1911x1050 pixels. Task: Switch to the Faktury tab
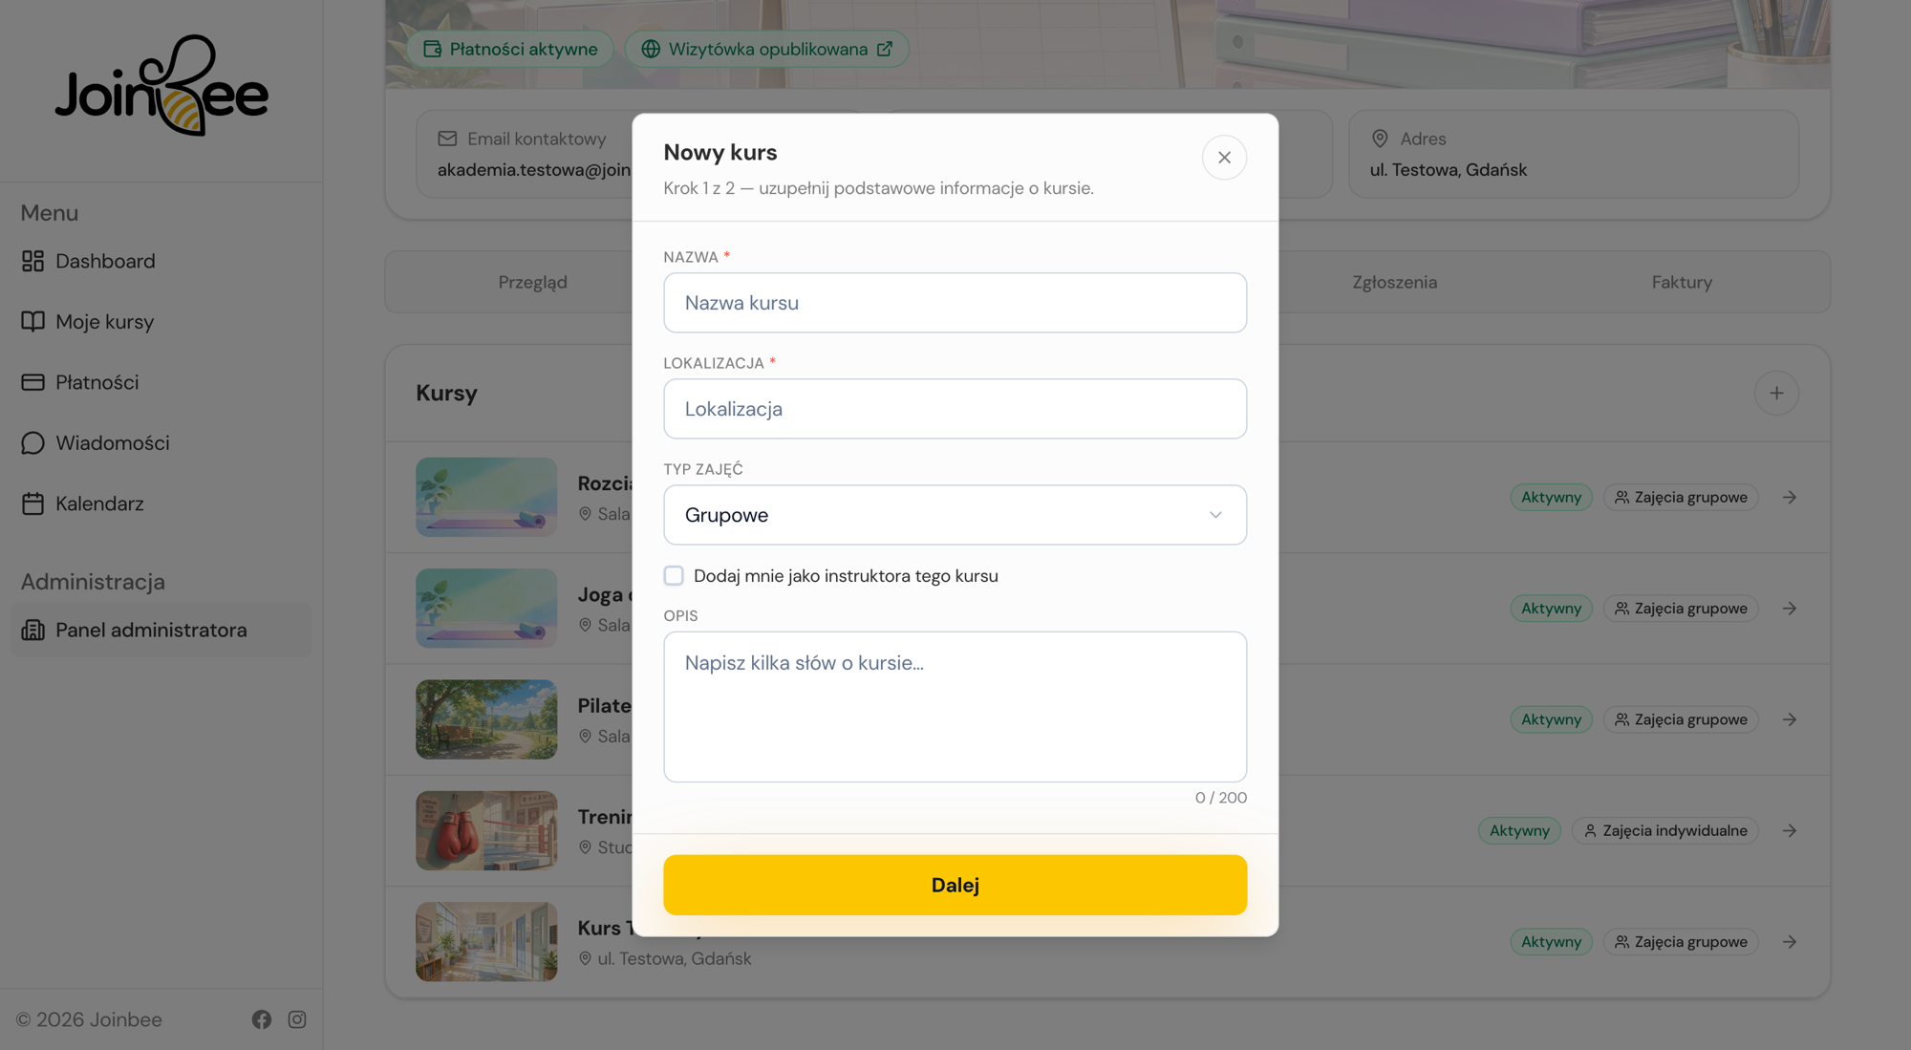(x=1682, y=282)
